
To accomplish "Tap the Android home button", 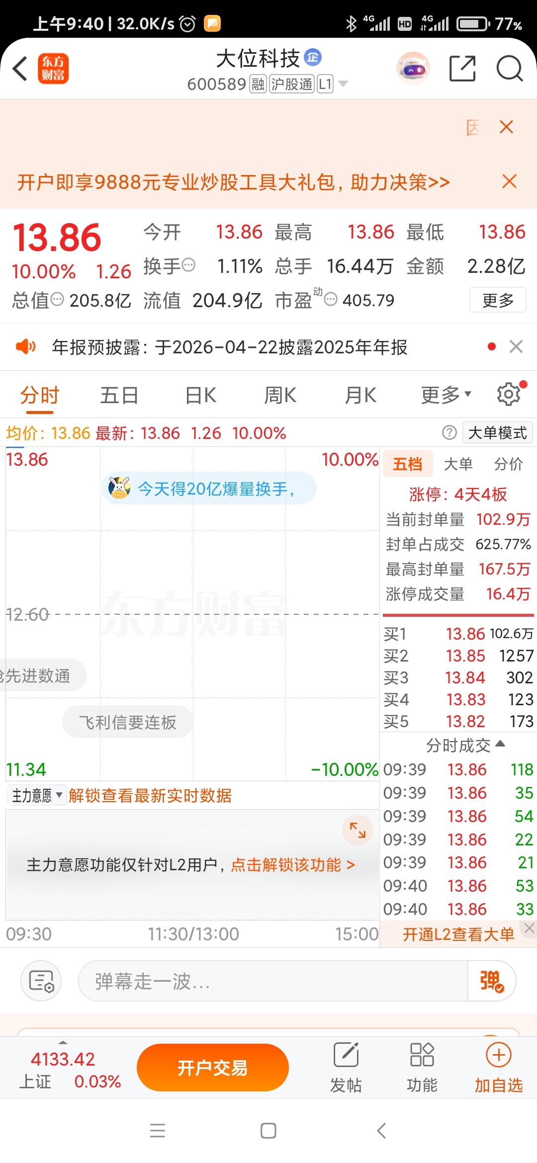I will [268, 1131].
